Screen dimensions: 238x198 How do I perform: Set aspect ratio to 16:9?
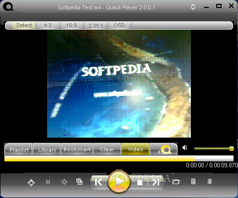pyautogui.click(x=71, y=25)
